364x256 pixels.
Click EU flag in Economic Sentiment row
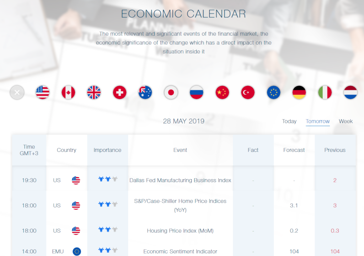77,251
